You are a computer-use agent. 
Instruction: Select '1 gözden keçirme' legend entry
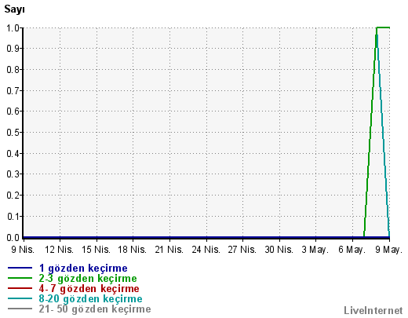(x=83, y=269)
